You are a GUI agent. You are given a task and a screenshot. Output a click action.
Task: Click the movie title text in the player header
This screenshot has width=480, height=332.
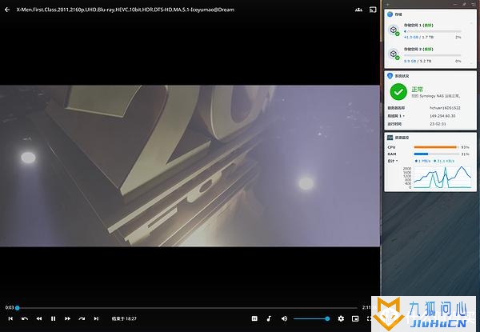(x=126, y=10)
